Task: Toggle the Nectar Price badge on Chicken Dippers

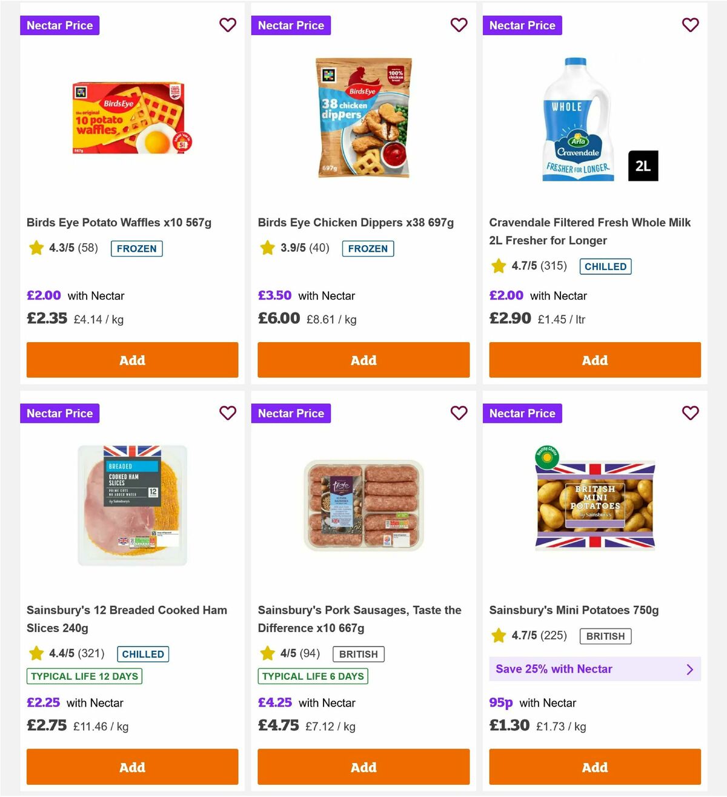Action: [x=291, y=25]
